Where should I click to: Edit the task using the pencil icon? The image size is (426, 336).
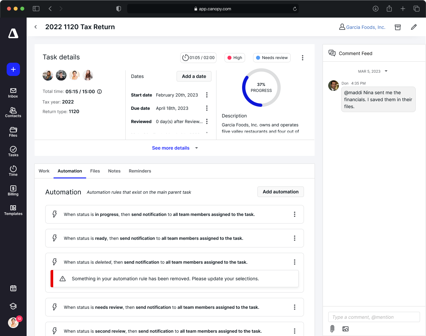point(414,27)
